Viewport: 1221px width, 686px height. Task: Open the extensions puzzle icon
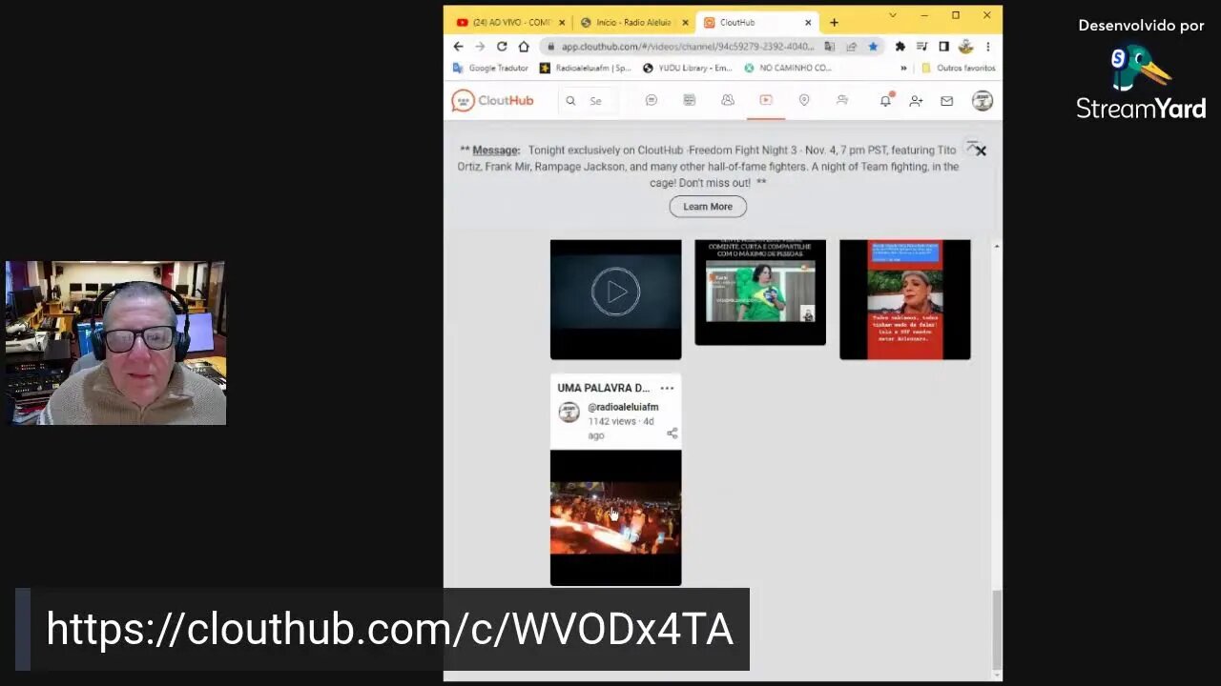[900, 46]
